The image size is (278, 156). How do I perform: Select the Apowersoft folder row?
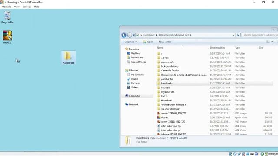click(215, 62)
